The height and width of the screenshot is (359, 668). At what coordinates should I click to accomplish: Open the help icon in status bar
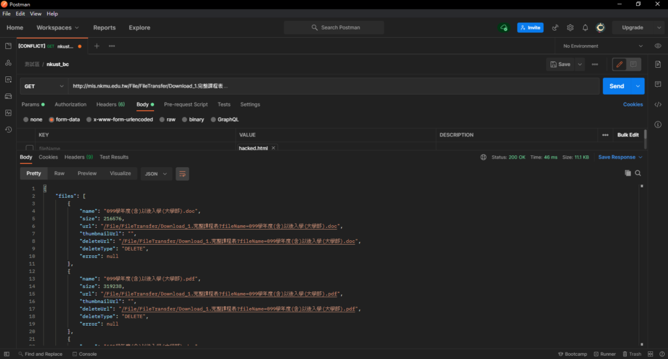(x=661, y=354)
